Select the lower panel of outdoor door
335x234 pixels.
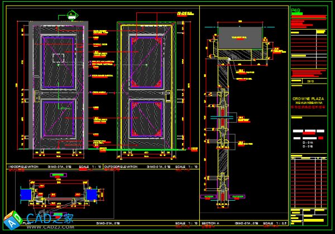click(146, 120)
